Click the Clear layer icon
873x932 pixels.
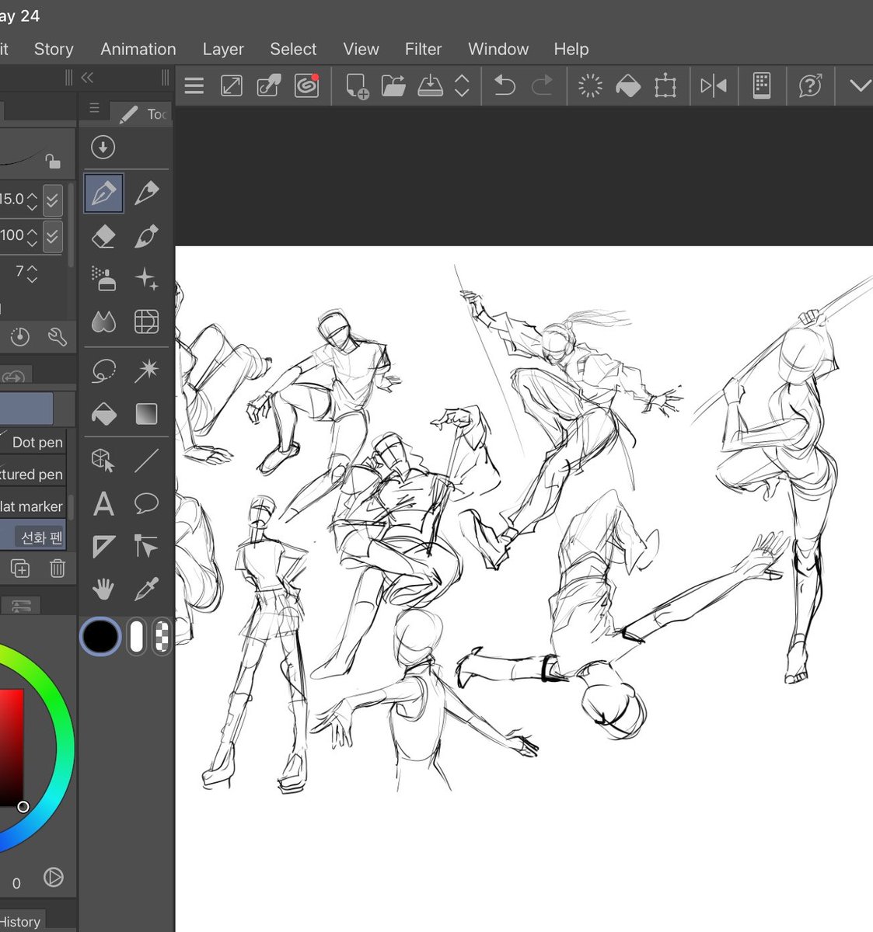click(590, 85)
